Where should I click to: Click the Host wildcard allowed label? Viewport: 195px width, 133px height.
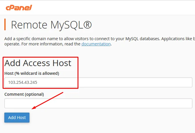(x=32, y=73)
